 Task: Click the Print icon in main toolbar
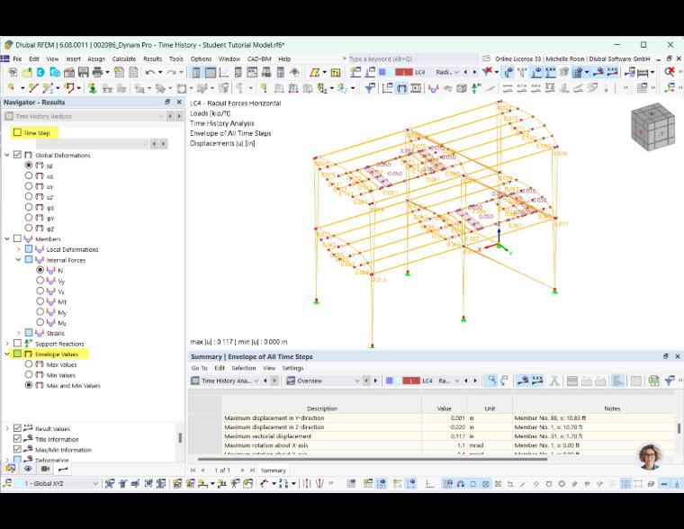[97, 72]
